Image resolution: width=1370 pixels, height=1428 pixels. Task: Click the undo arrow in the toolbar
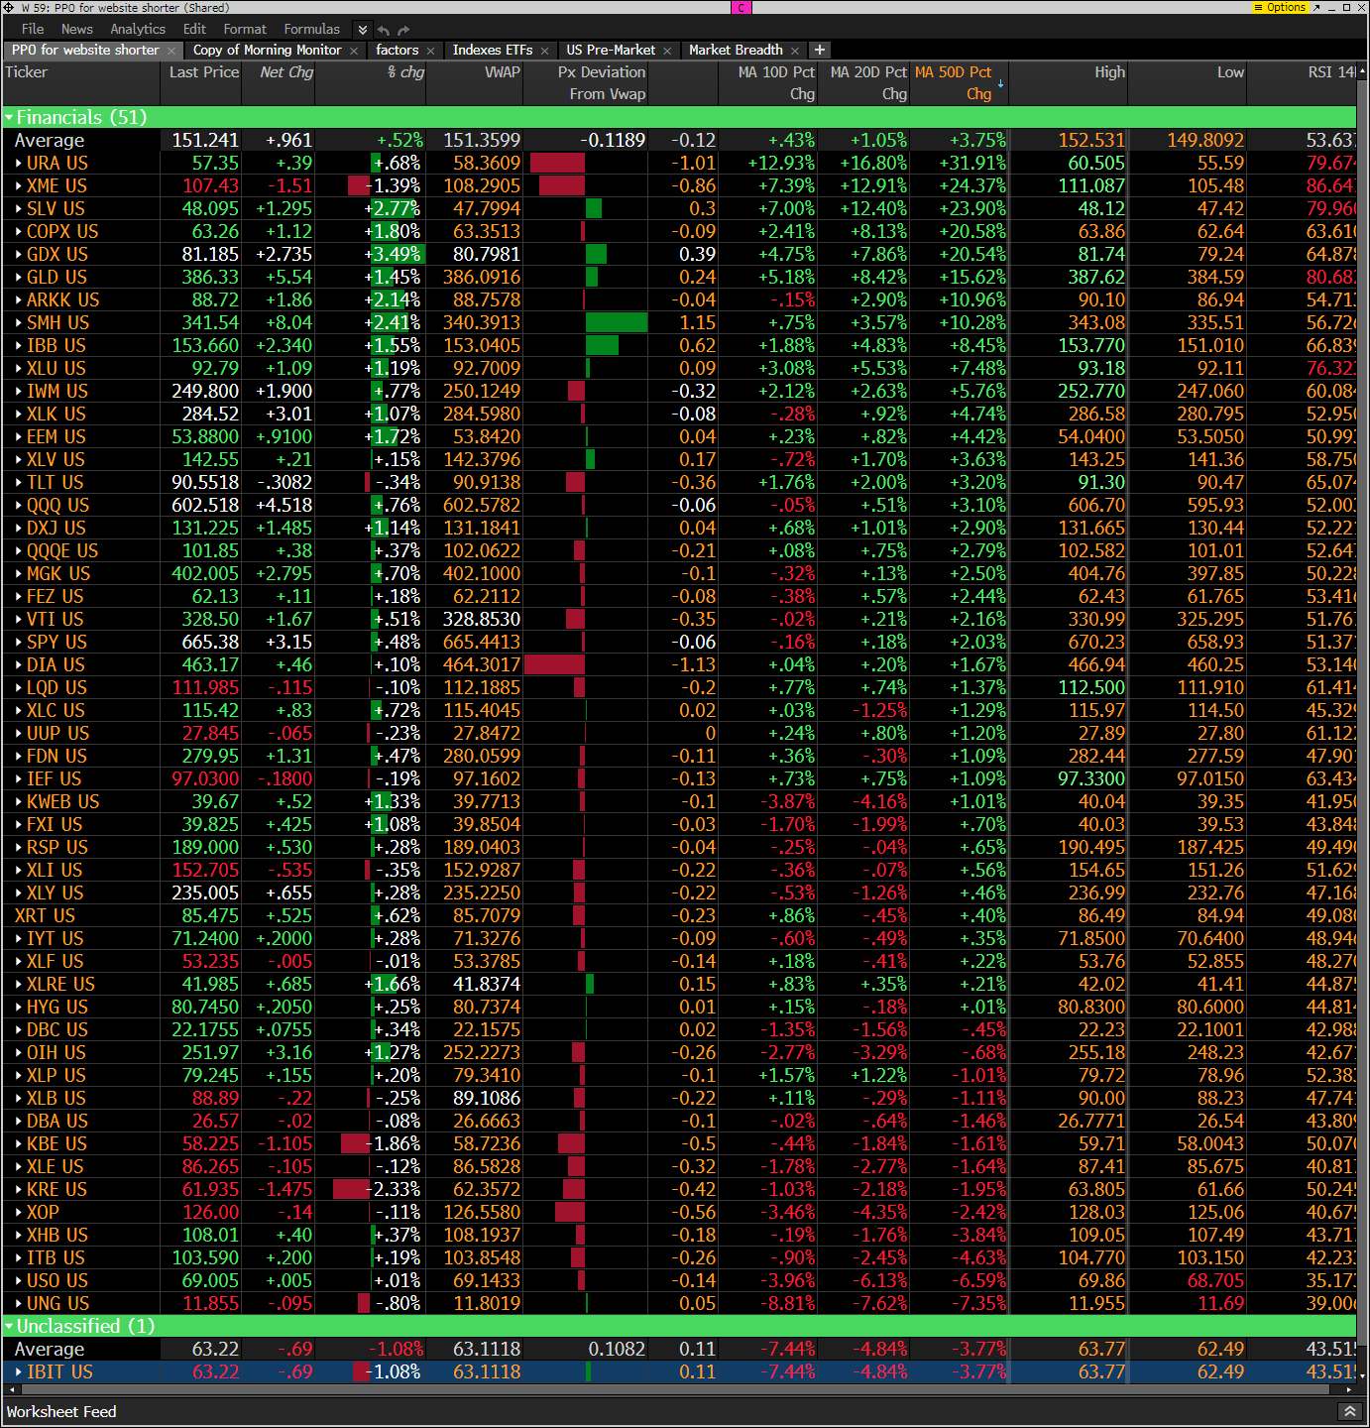click(385, 30)
